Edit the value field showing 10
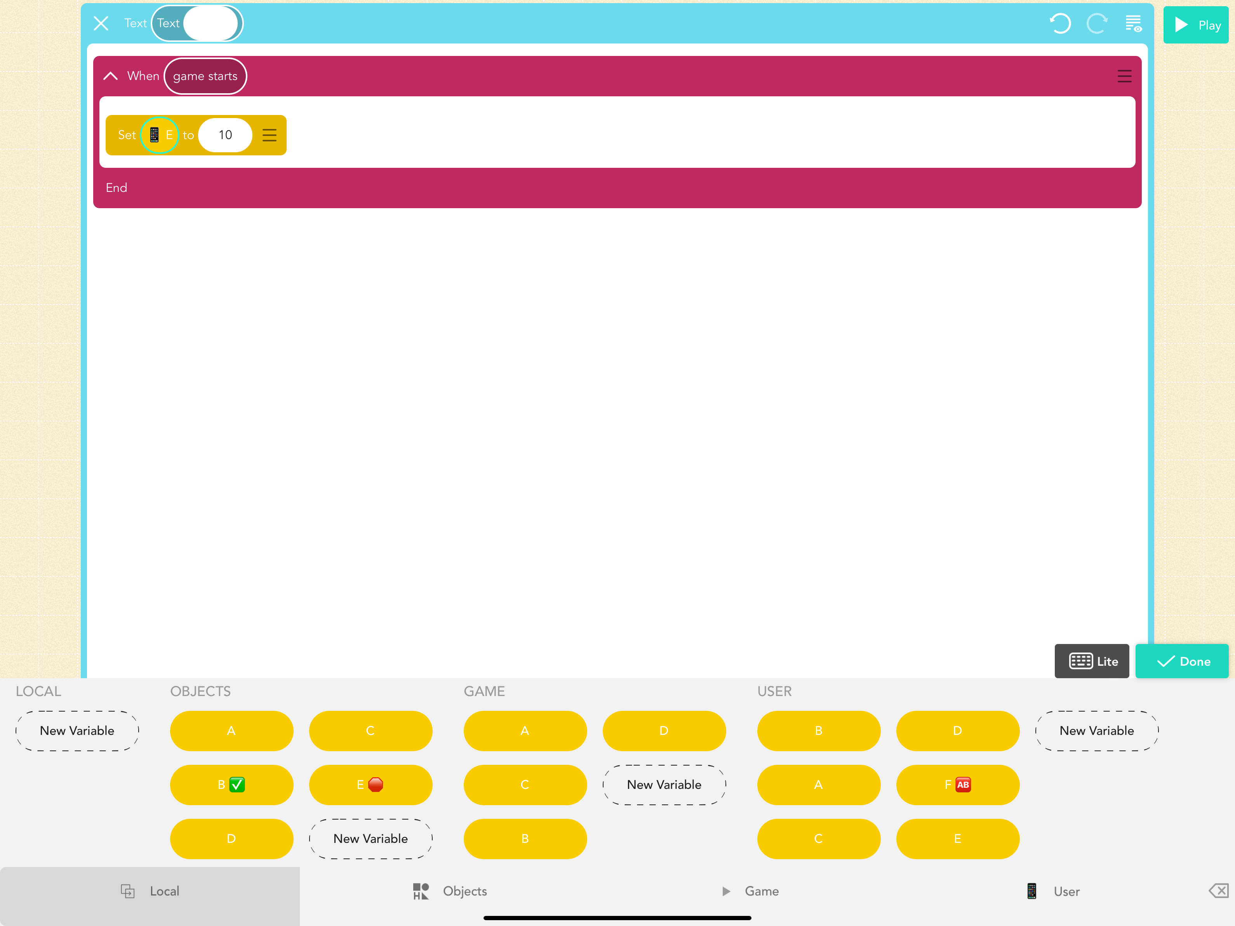The width and height of the screenshot is (1235, 926). 225,135
